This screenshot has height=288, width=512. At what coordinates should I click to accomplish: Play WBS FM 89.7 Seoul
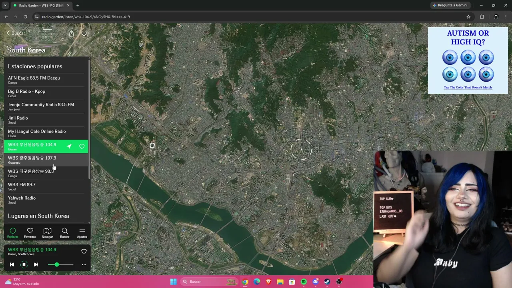tap(46, 186)
